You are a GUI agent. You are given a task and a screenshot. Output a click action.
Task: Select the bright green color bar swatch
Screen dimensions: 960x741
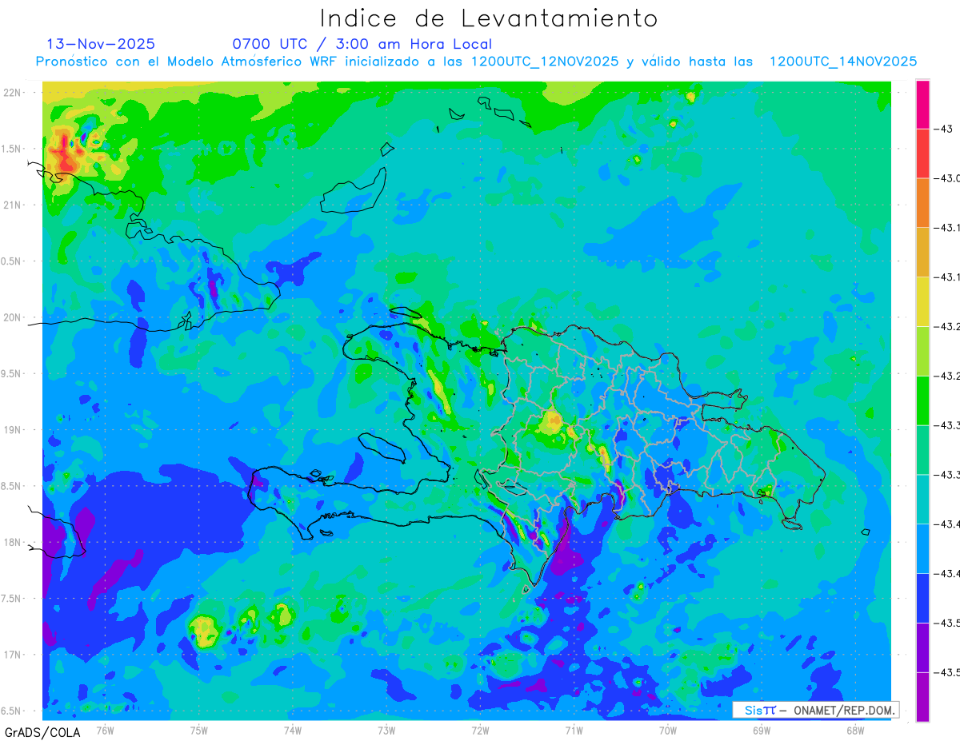click(x=922, y=400)
